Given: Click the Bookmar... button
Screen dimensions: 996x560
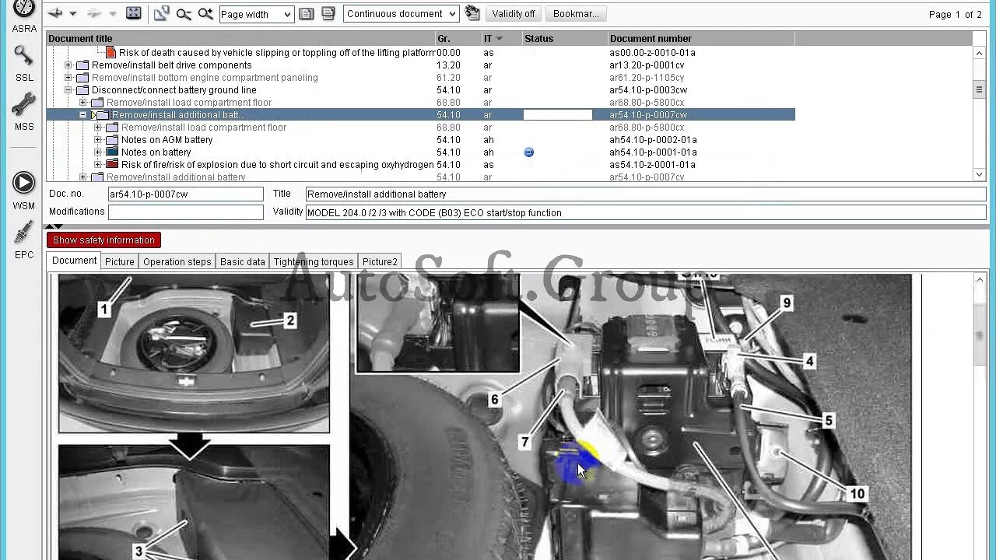Looking at the screenshot, I should 576,14.
